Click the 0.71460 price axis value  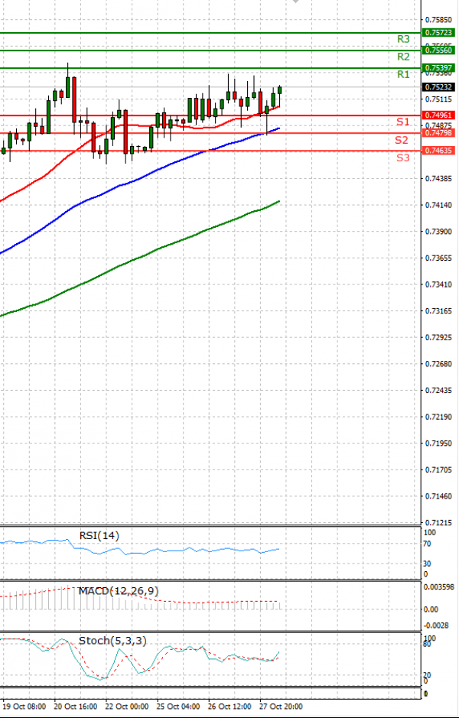(438, 496)
